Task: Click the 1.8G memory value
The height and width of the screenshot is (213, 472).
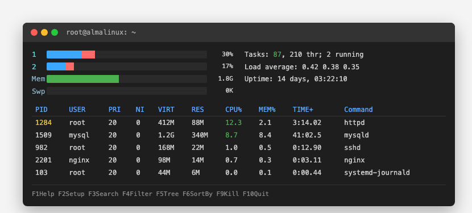Action: [x=225, y=79]
